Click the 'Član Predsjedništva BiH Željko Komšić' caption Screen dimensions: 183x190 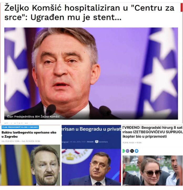(33, 116)
